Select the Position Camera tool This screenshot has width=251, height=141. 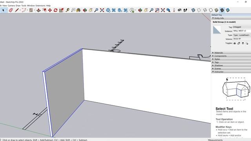(x=174, y=10)
